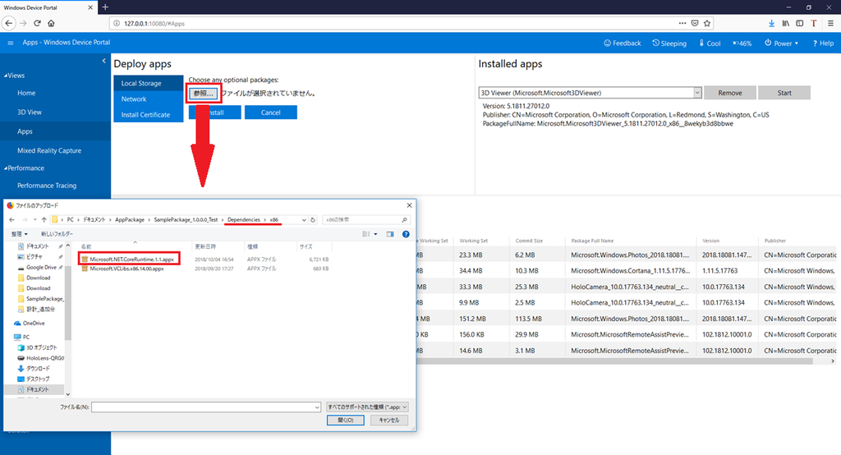Open the Help question mark link

823,43
